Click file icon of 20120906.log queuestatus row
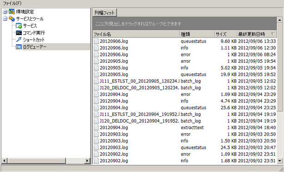This screenshot has width=284, height=172. (x=96, y=42)
